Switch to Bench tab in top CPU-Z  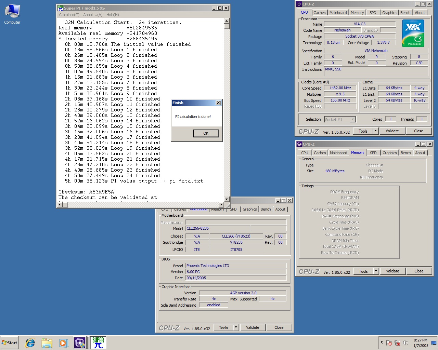coord(405,13)
